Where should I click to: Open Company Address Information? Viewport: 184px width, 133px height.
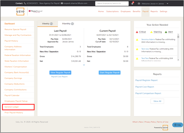tap(13, 48)
